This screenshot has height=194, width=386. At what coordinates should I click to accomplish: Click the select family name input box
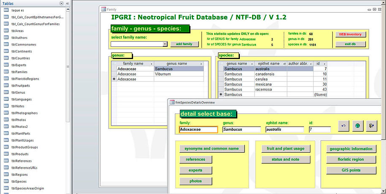pos(137,44)
